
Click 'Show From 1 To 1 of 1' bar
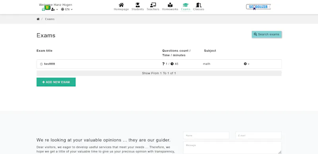click(159, 73)
